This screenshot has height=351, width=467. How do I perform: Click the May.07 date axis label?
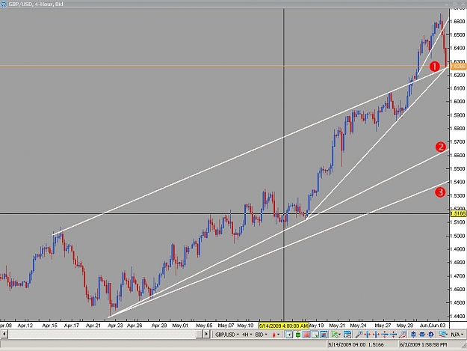click(226, 326)
